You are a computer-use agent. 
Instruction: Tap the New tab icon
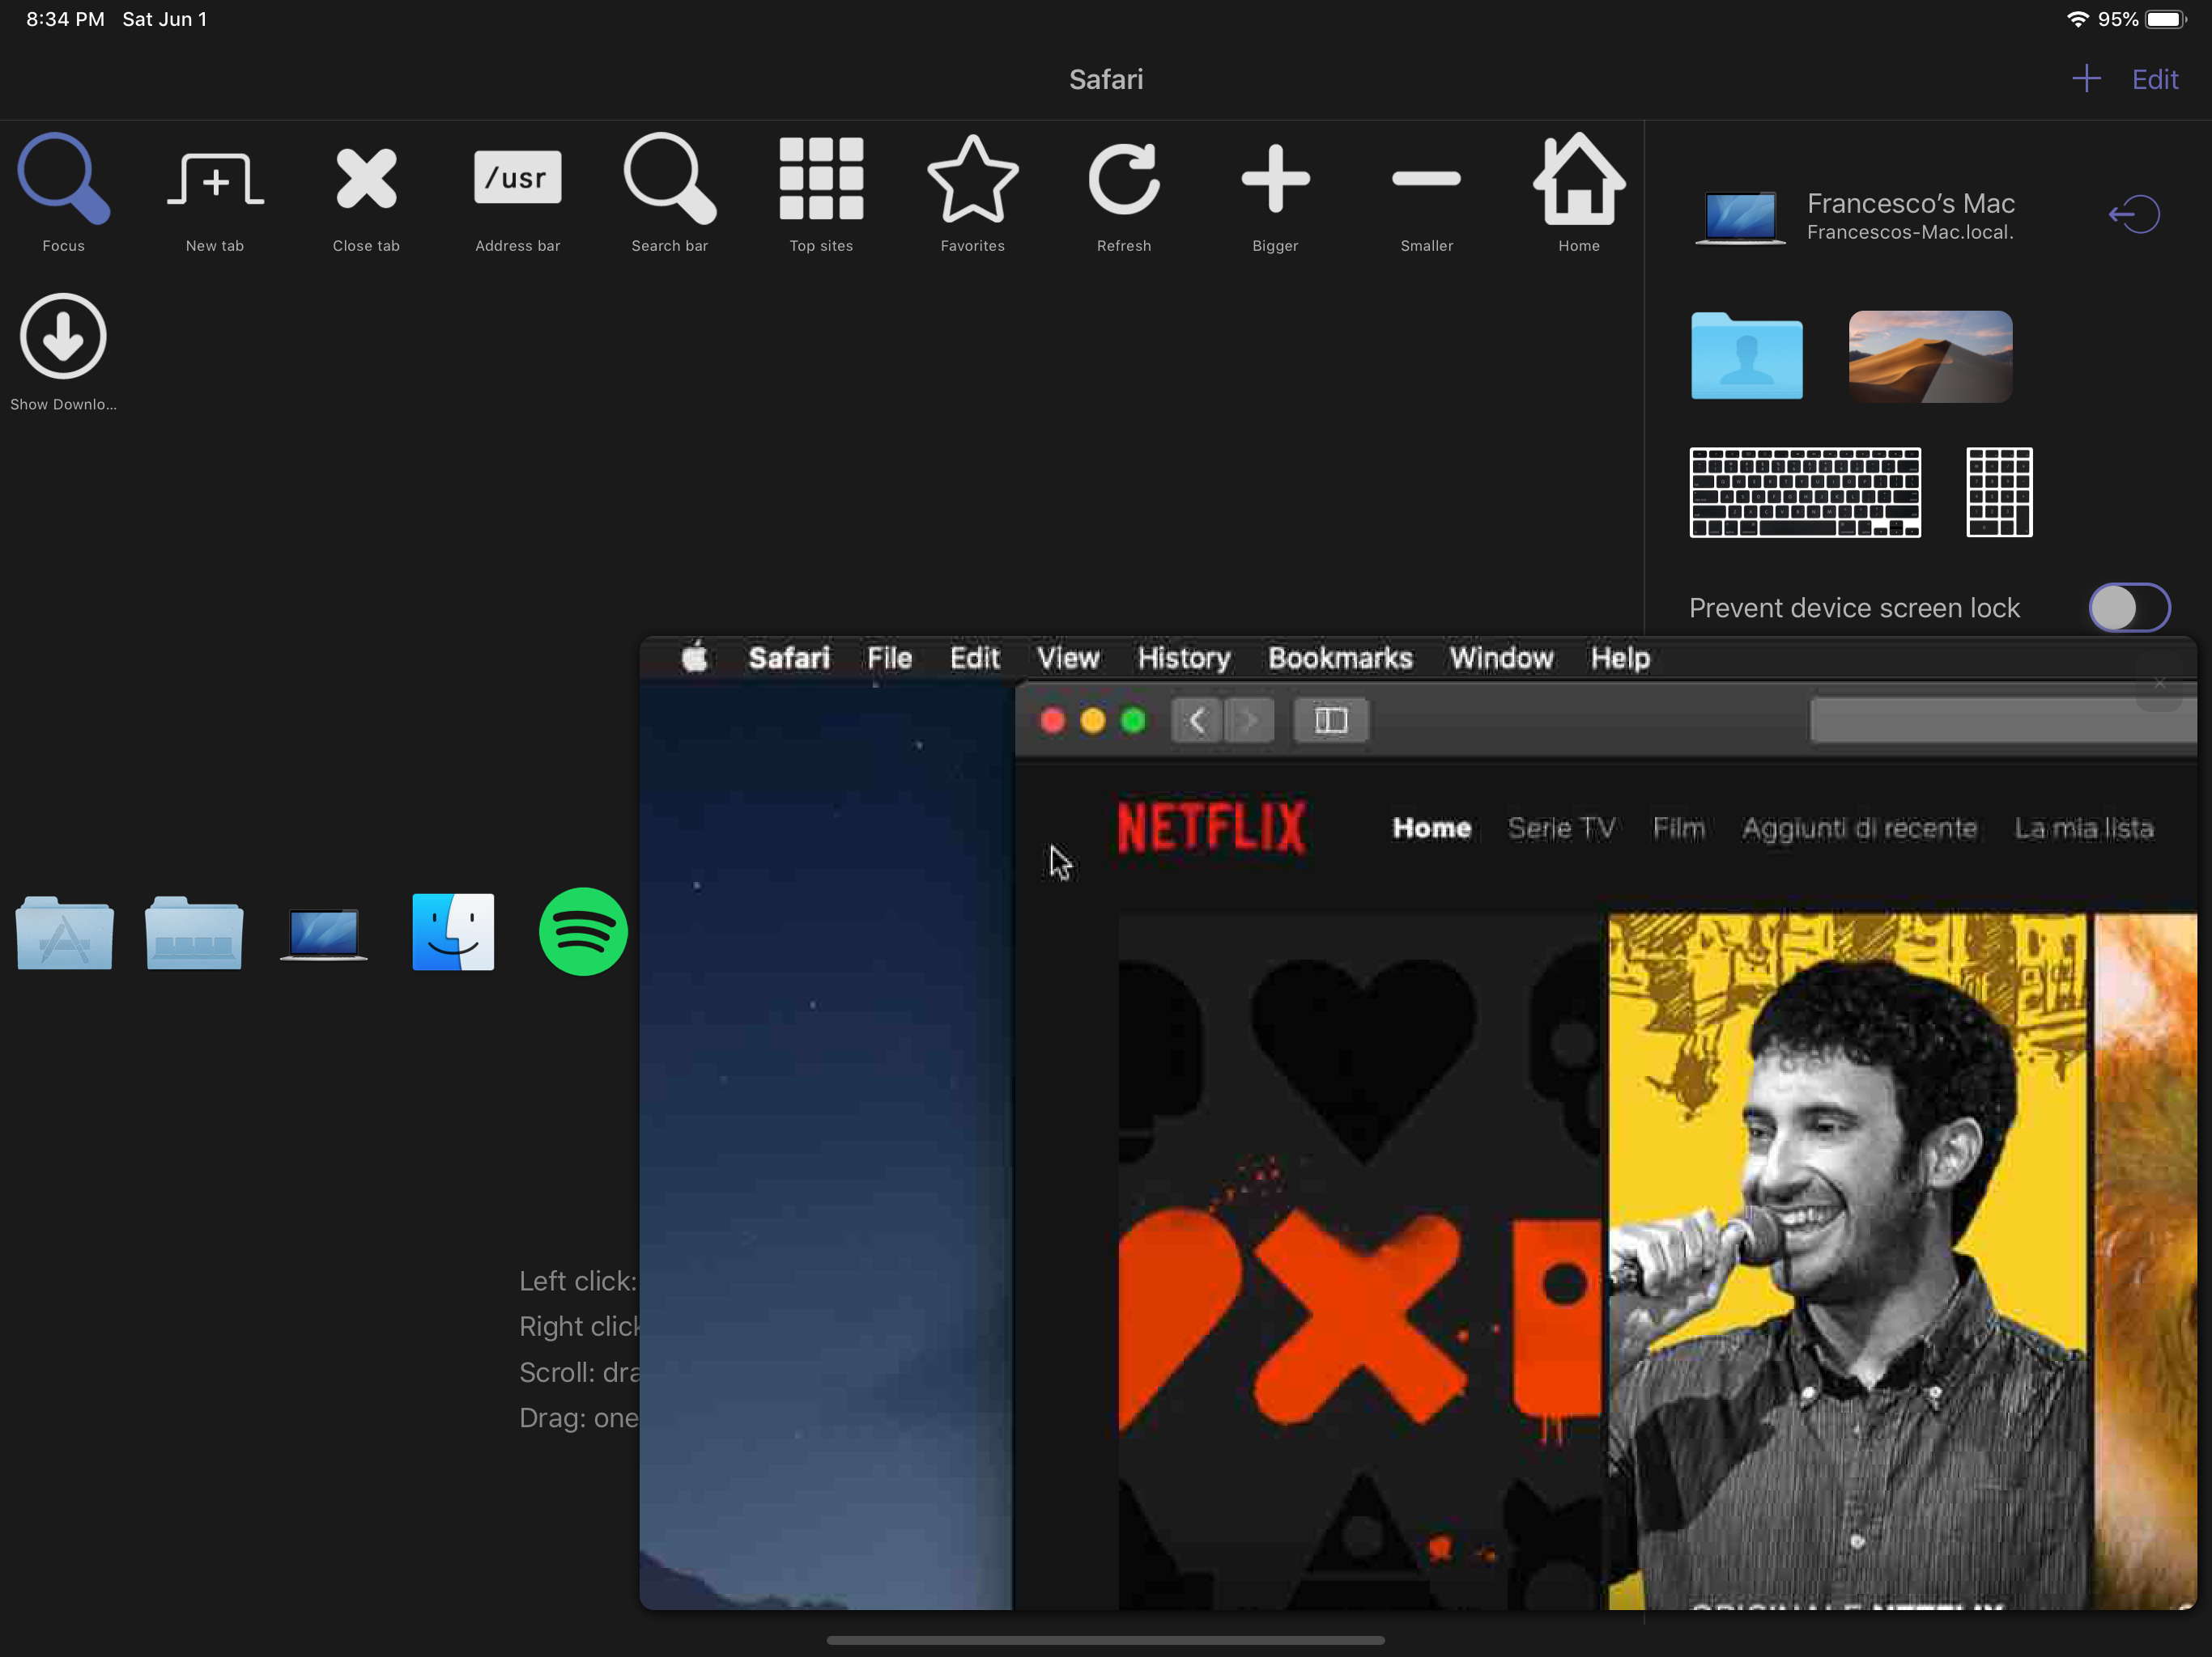[x=215, y=181]
